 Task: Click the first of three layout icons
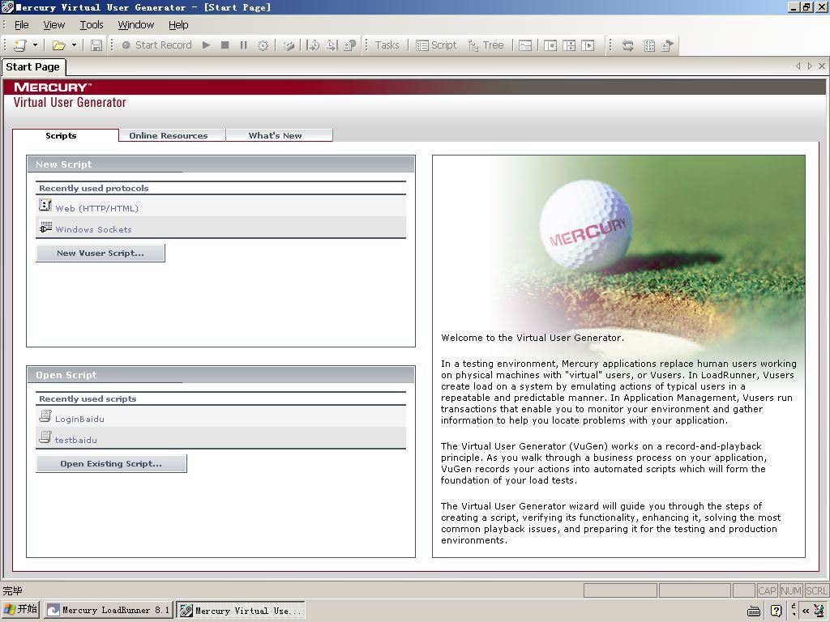(550, 45)
